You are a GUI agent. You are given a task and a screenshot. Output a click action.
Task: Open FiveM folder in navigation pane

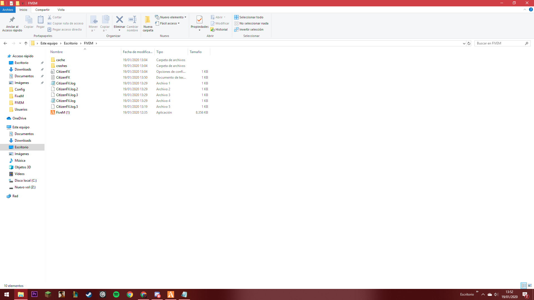pyautogui.click(x=19, y=96)
